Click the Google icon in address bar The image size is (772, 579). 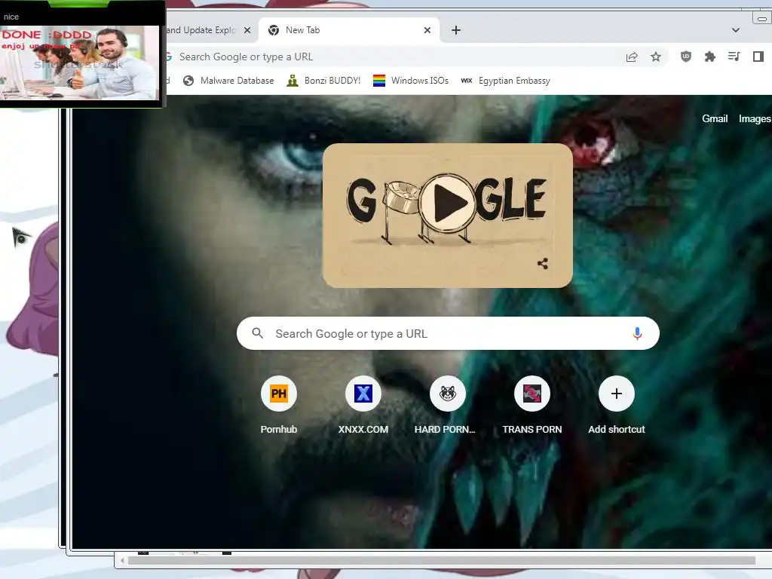click(169, 57)
